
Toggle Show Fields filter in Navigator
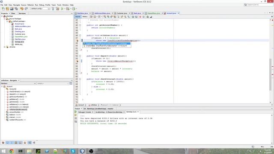tap(8, 142)
